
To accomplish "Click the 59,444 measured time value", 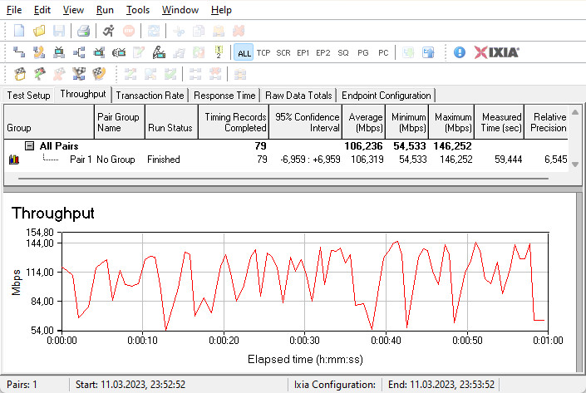I will pyautogui.click(x=508, y=160).
